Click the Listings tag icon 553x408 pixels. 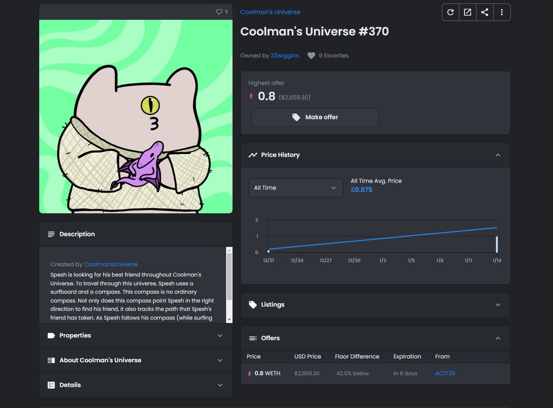click(253, 305)
